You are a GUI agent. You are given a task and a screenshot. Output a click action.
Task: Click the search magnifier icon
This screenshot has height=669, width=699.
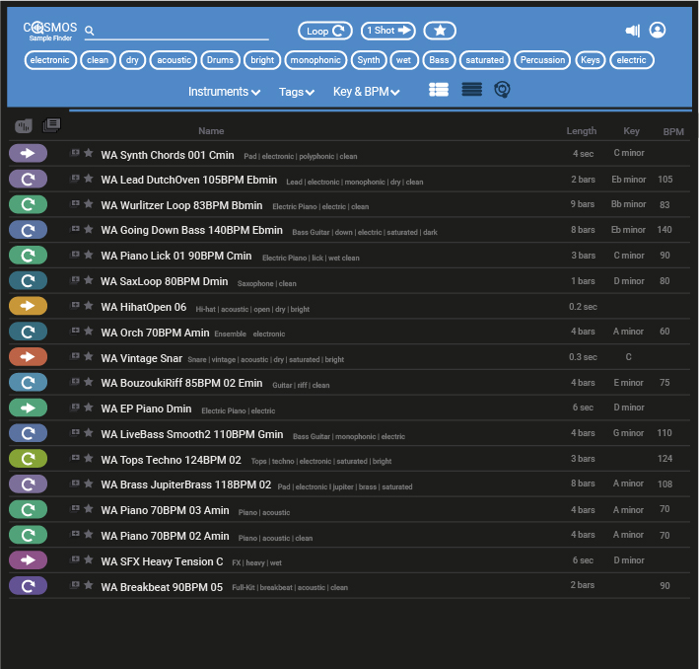pos(89,31)
